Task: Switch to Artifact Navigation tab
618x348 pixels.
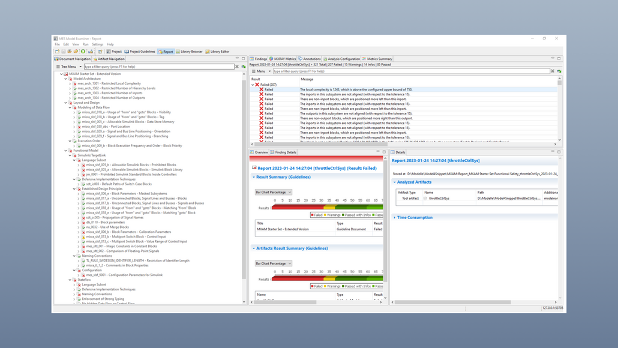Action: [109, 59]
